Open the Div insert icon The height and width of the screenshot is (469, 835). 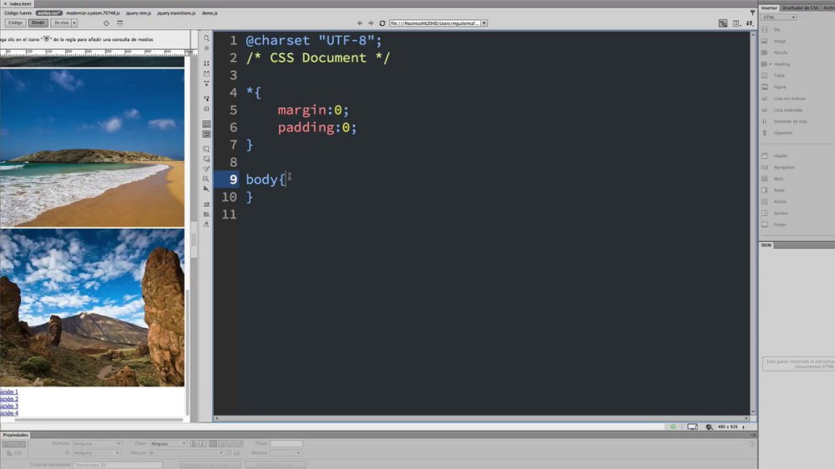[765, 30]
